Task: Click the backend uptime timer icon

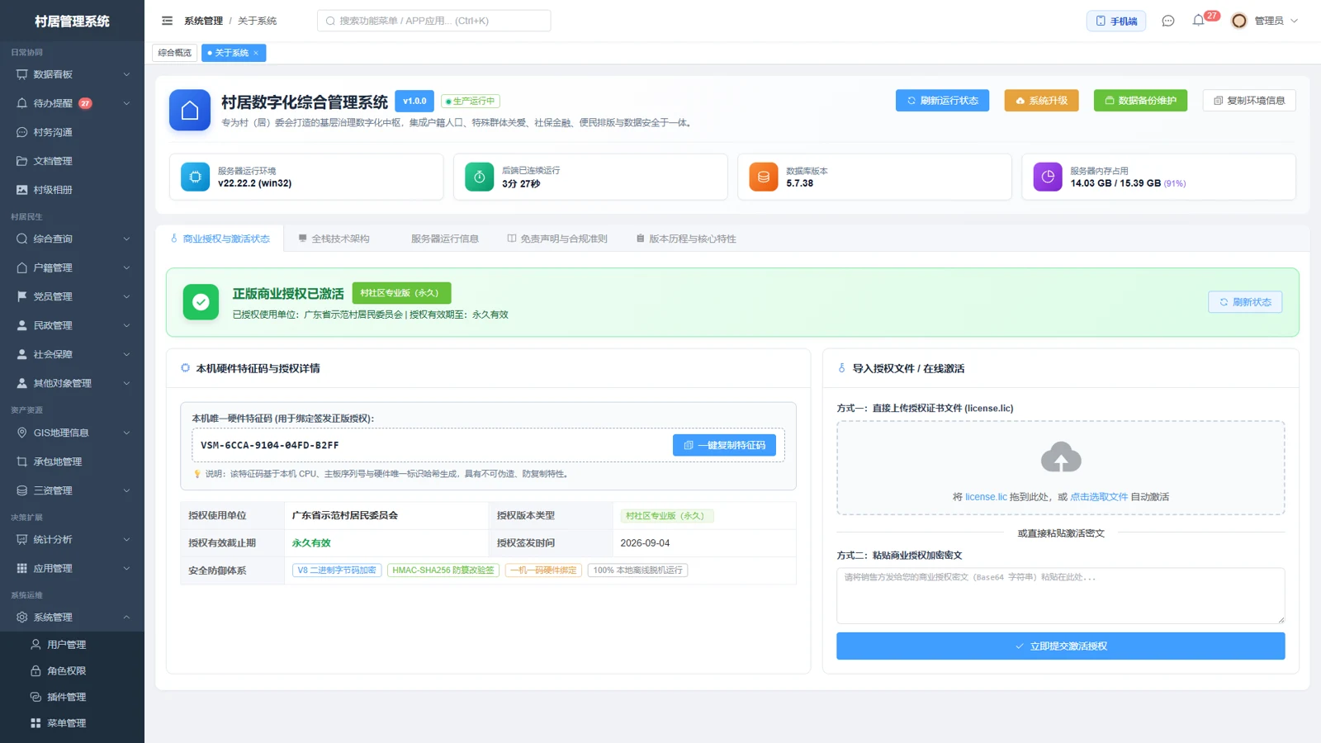Action: click(x=480, y=177)
